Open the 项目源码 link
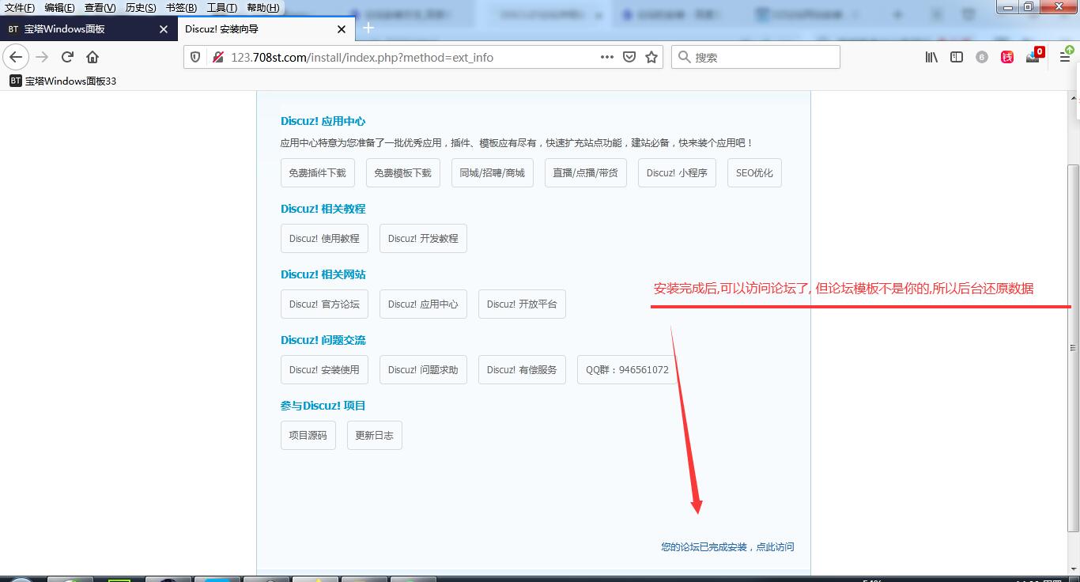Image resolution: width=1080 pixels, height=582 pixels. click(x=308, y=436)
